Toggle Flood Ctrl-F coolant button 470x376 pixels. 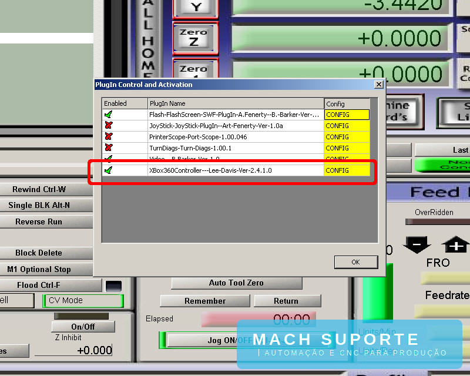point(51,285)
